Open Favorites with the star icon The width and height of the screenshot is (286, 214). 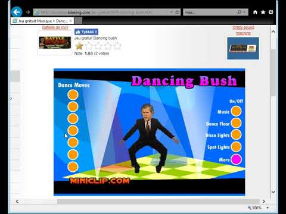coord(263,12)
